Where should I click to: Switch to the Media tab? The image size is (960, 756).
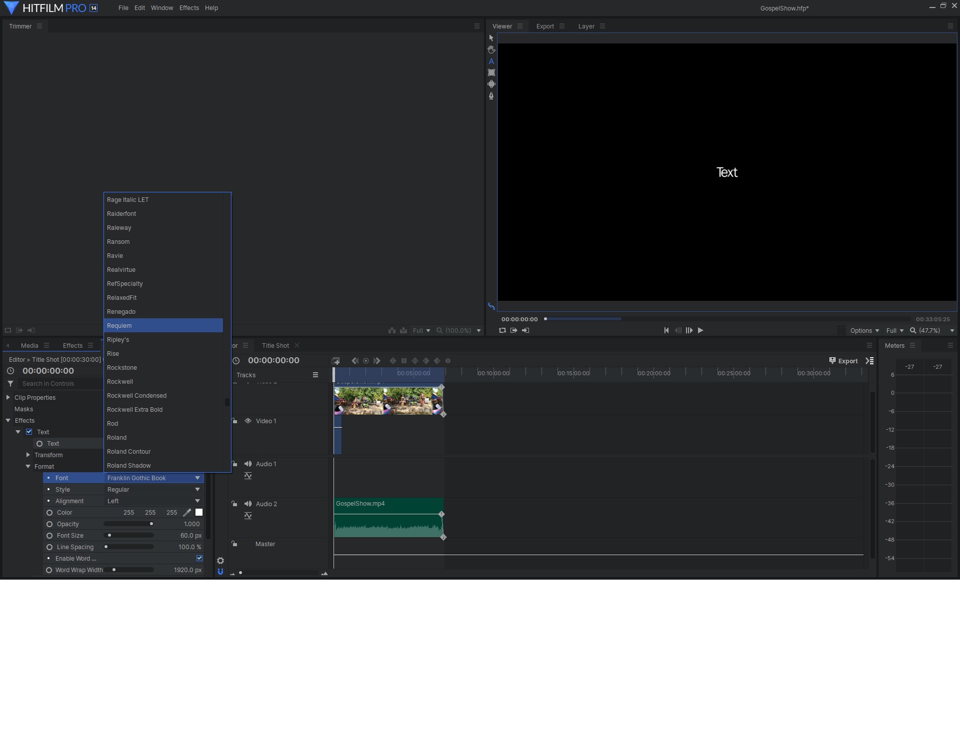29,345
